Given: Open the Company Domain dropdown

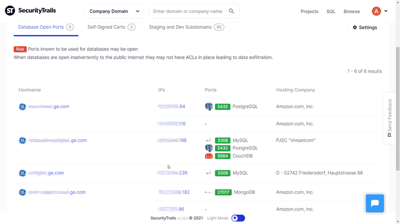Looking at the screenshot, I should 114,11.
